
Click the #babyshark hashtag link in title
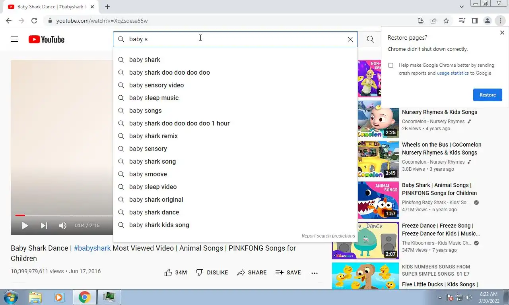point(92,248)
